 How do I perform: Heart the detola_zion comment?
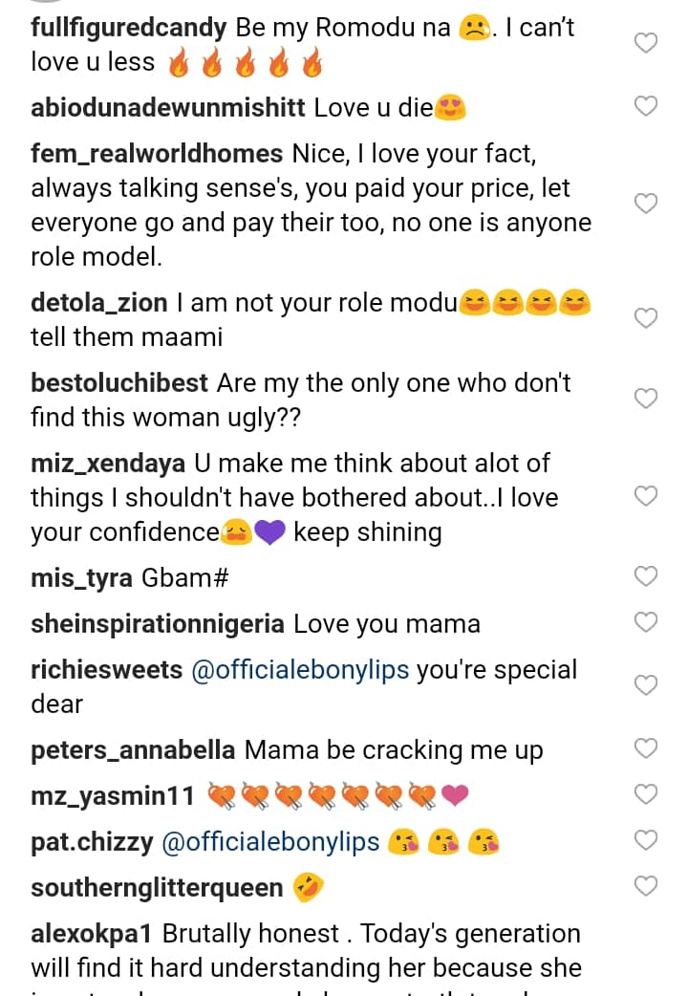[x=647, y=318]
